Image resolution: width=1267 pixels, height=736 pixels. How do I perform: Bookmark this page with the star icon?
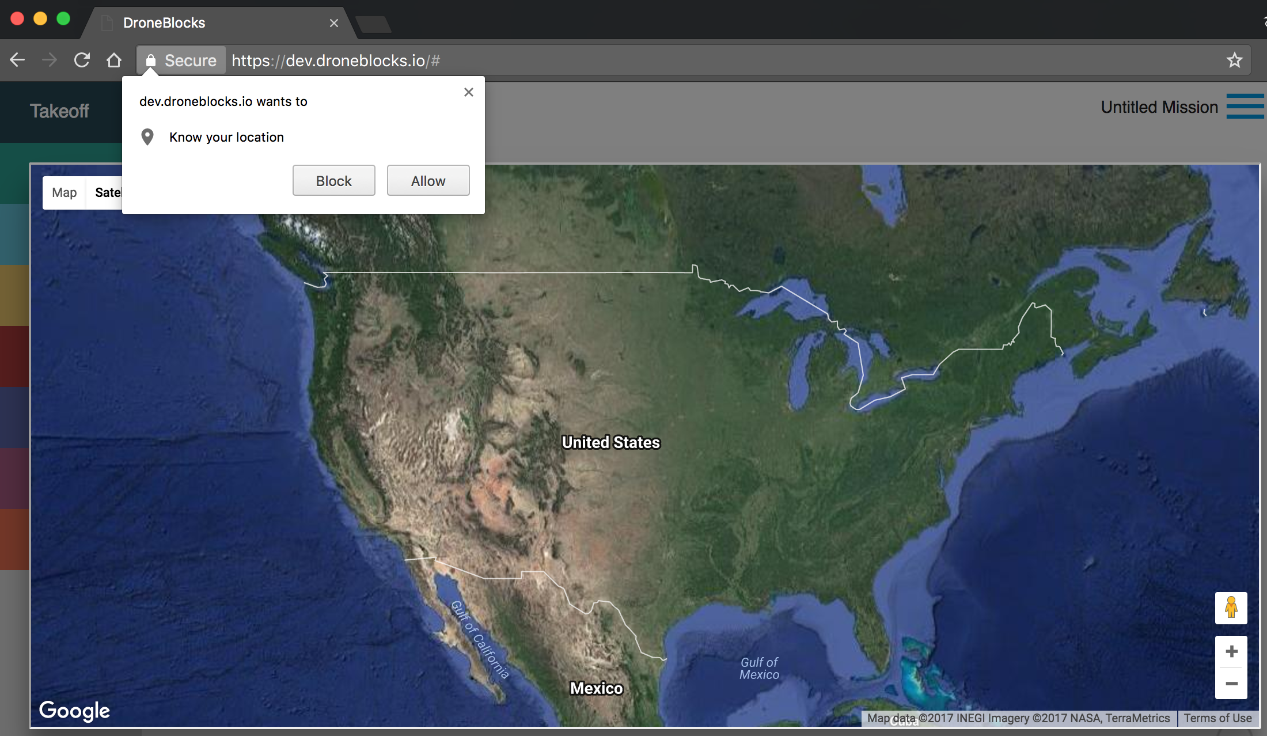click(1234, 60)
